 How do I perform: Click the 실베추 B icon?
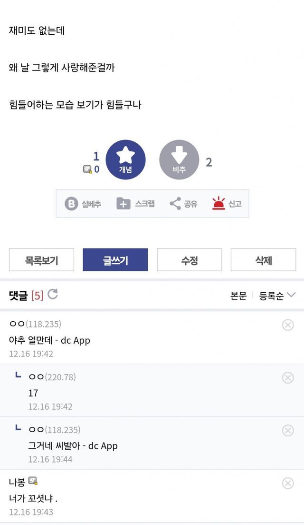[71, 204]
